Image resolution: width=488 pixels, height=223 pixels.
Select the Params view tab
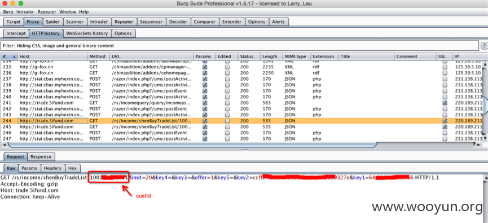[x=29, y=168]
